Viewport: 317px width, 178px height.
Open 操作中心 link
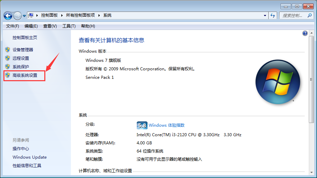point(21,148)
